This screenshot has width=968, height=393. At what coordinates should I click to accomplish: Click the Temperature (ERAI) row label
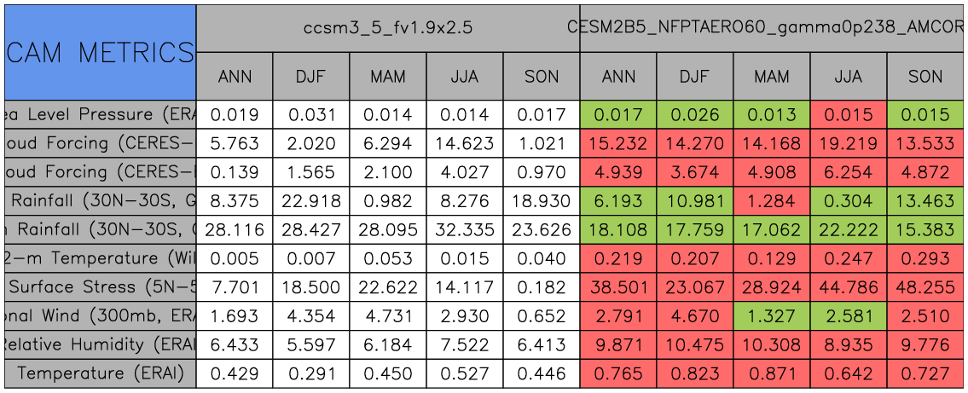pos(100,373)
